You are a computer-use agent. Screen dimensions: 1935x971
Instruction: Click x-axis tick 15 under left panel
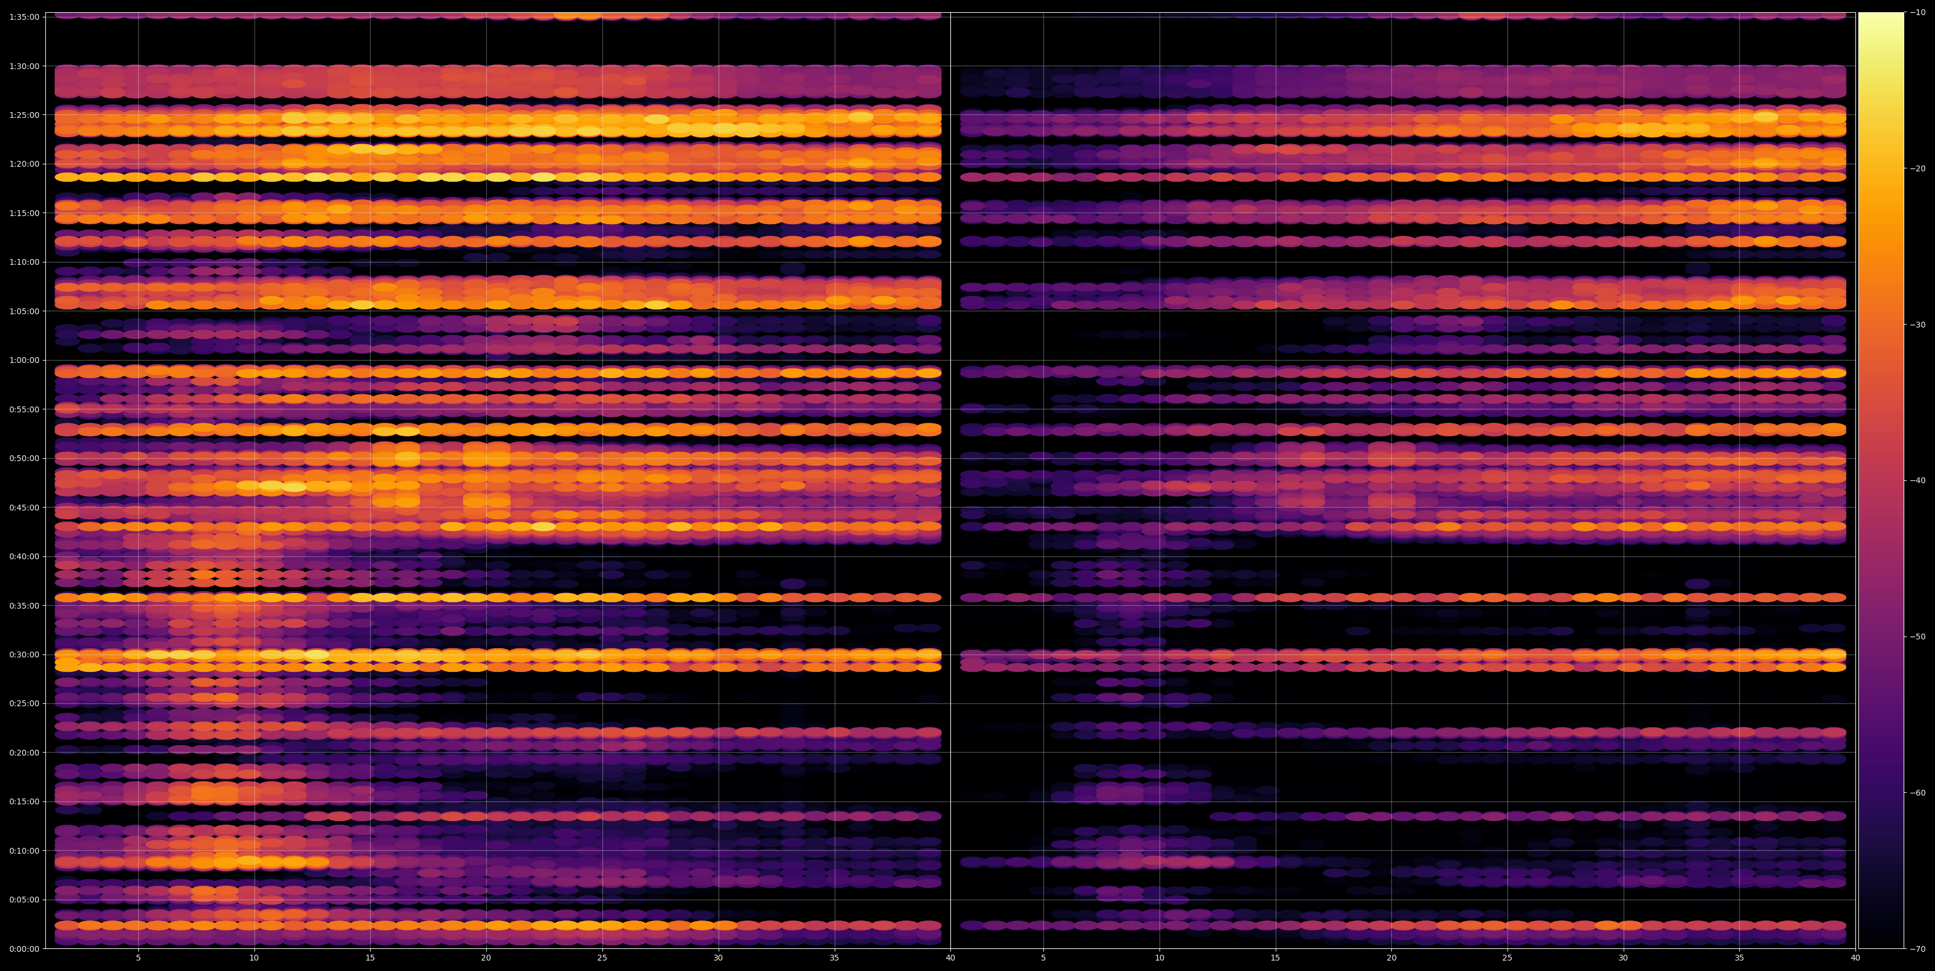[370, 958]
